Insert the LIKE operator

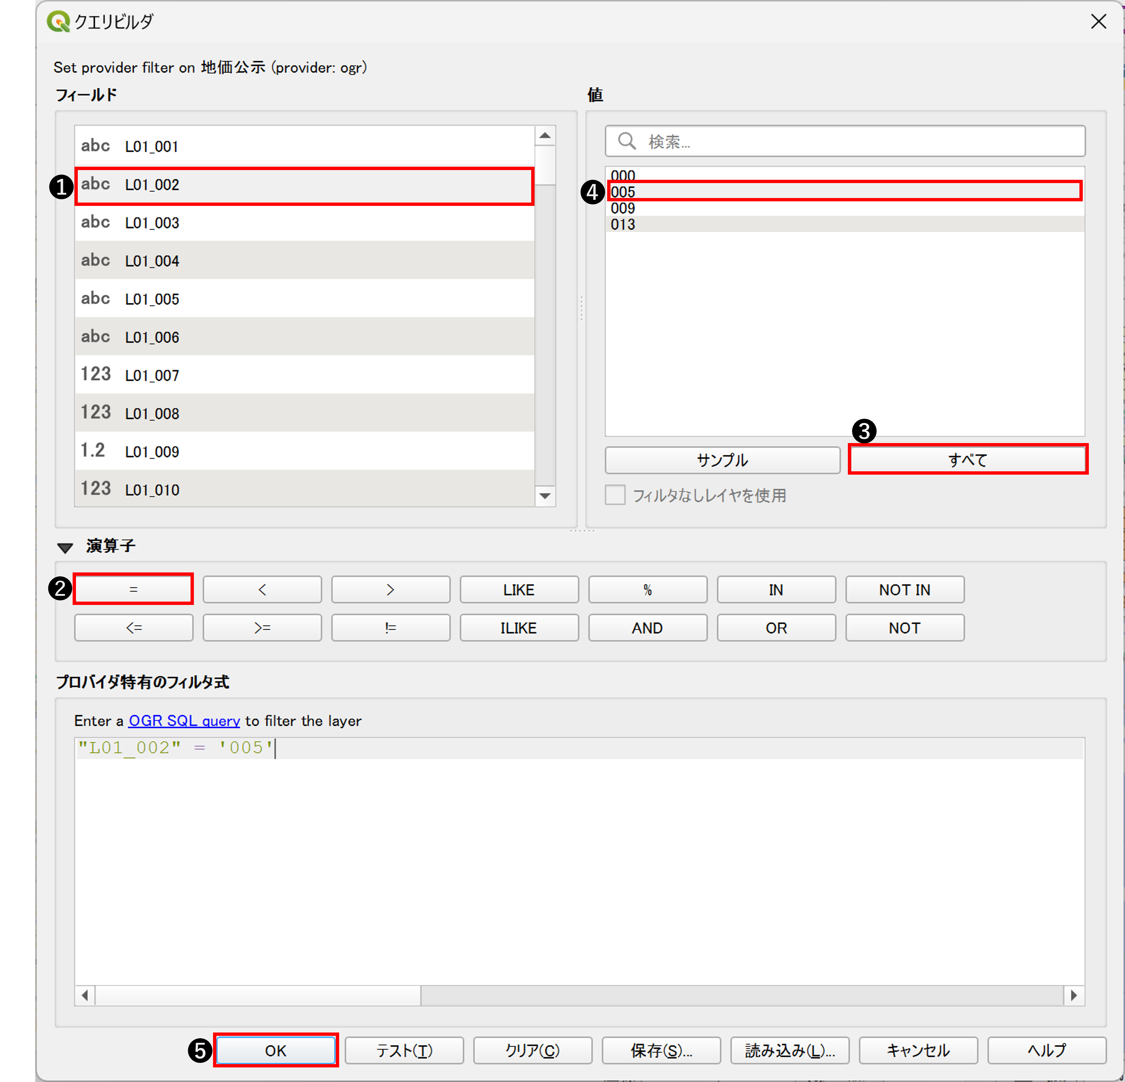[x=519, y=589]
